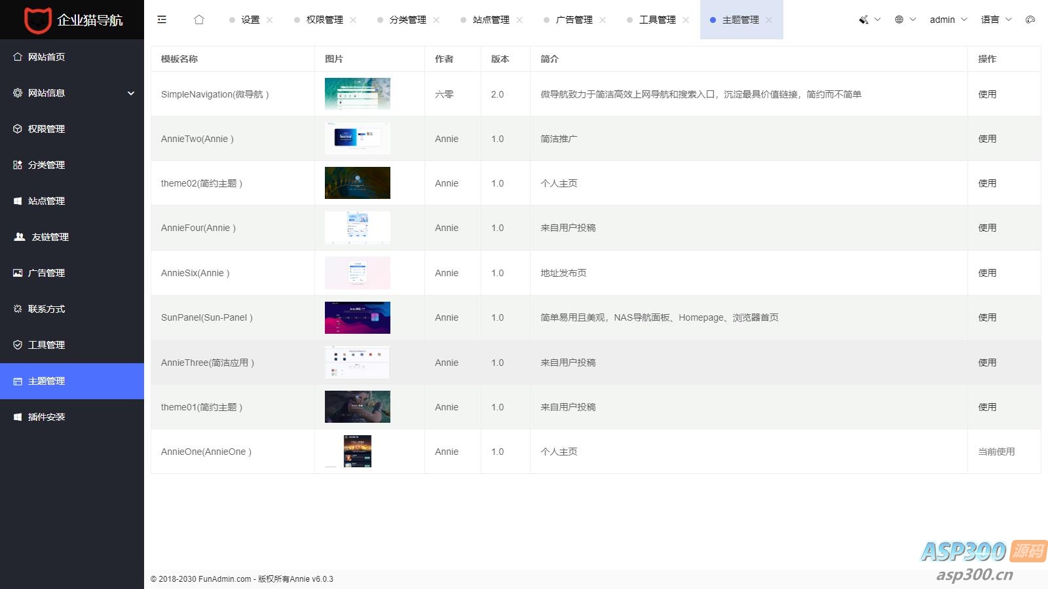
Task: Close the 工具管理 tab
Action: (686, 20)
